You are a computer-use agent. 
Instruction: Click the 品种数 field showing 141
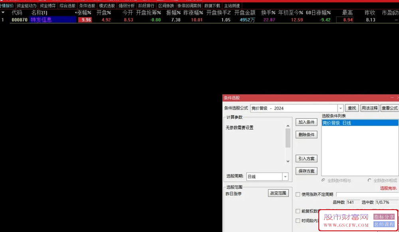click(x=353, y=202)
